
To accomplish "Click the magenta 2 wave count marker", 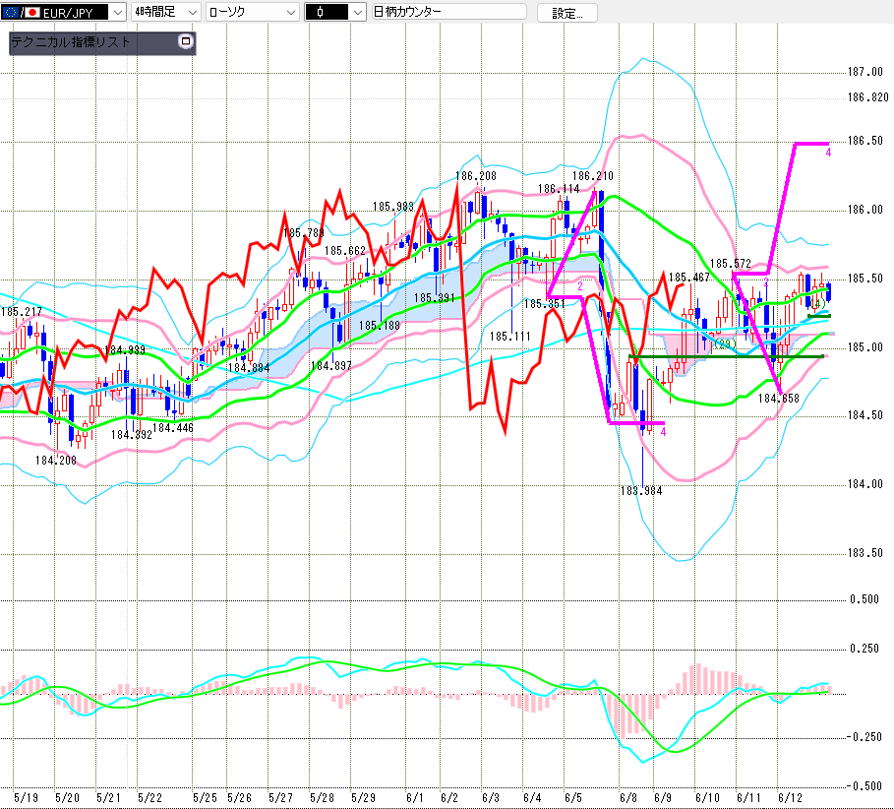I will [580, 286].
